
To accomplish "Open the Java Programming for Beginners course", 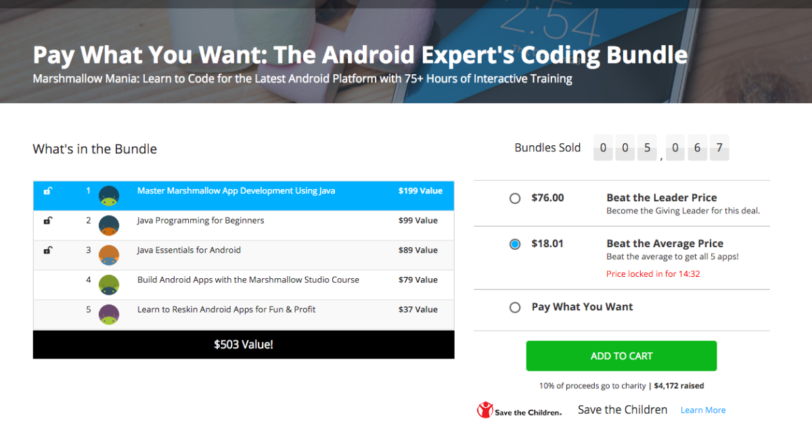I will pos(200,221).
